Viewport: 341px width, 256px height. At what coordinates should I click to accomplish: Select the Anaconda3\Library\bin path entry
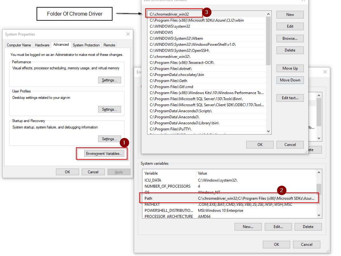coord(207,123)
